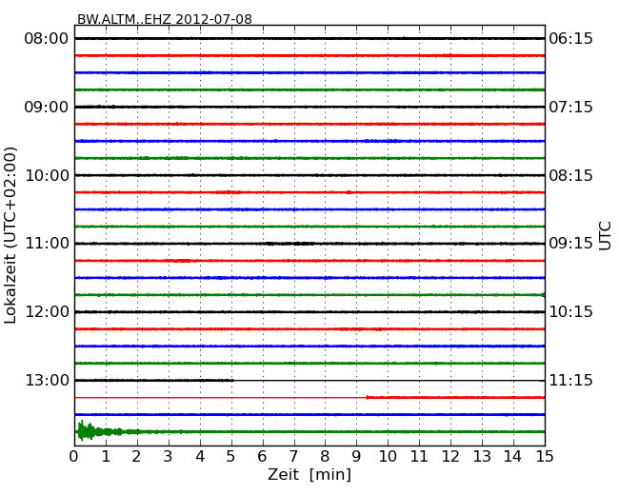Click the 2 minute tick label
Viewport: 619px width, 495px height.
(136, 457)
